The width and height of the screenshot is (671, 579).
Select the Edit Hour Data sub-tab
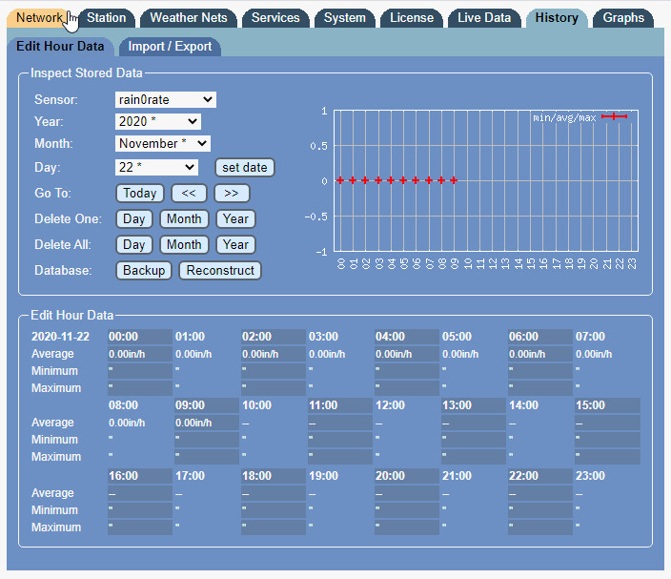60,46
